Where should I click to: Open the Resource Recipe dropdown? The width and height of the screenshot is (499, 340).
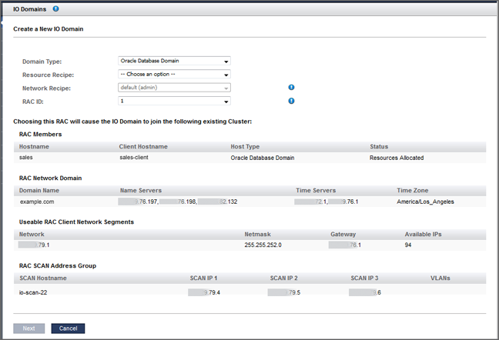[x=174, y=75]
